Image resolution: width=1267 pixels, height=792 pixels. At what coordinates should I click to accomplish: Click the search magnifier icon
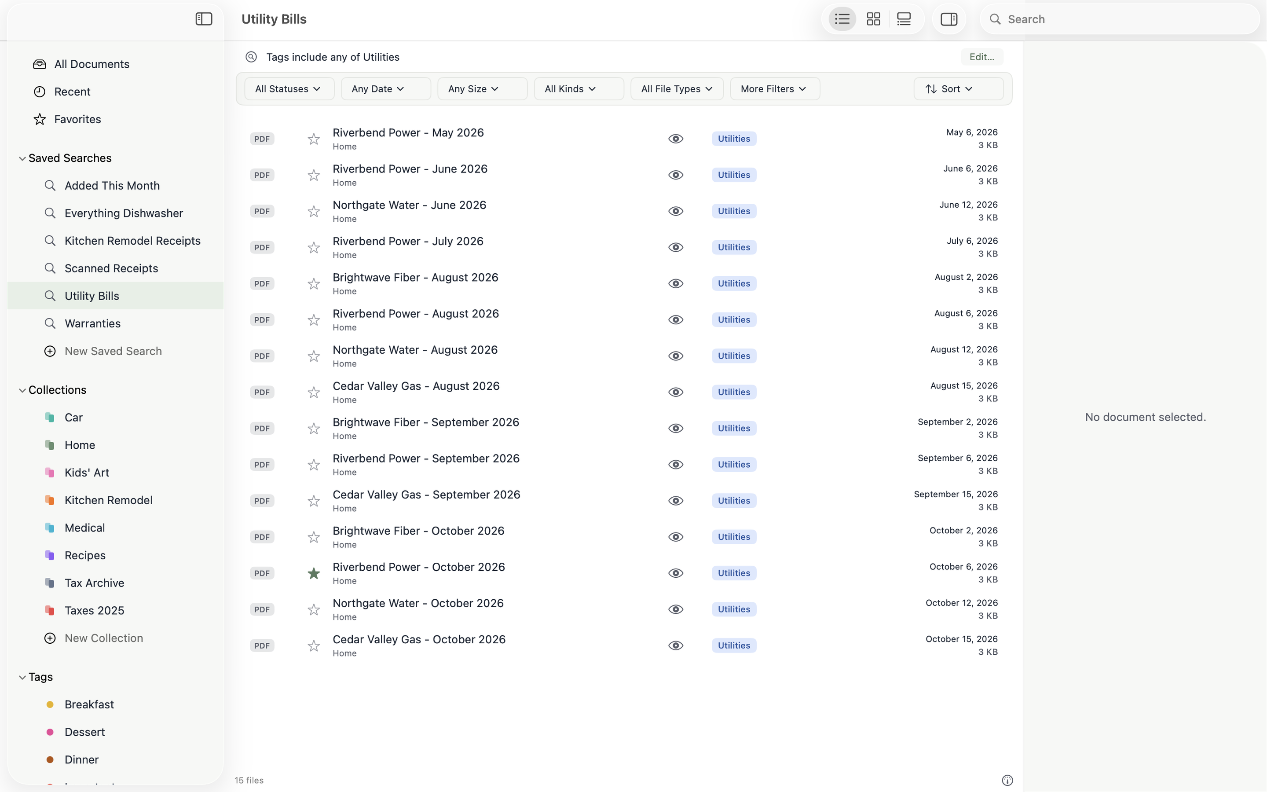995,19
